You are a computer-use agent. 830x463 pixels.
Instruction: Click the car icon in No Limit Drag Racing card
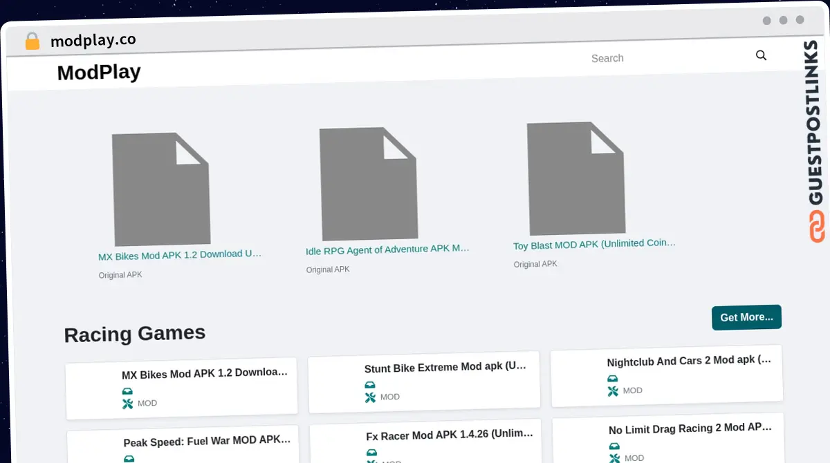pyautogui.click(x=614, y=446)
